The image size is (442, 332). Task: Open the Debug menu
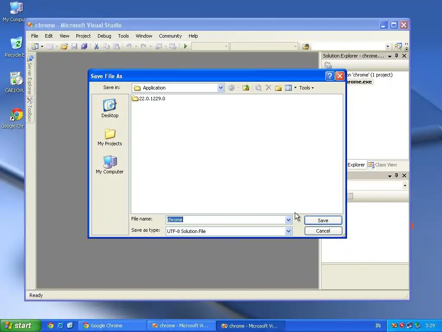104,36
